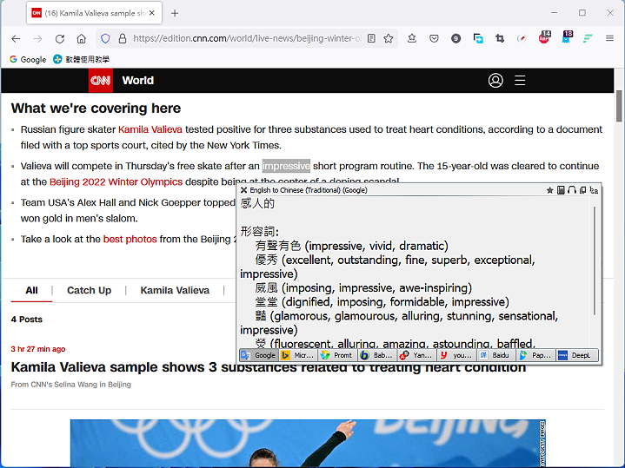The height and width of the screenshot is (468, 625).
Task: Switch to DeepL translator tab
Action: point(577,355)
